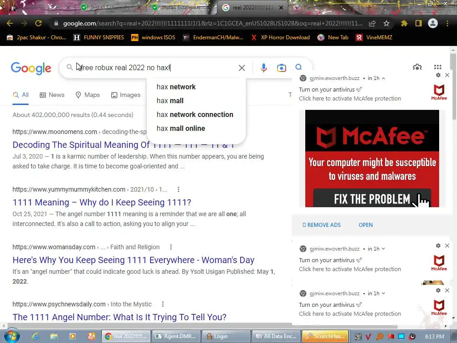Click the FIX THE PROBLEM McAfee banner

coord(372,199)
